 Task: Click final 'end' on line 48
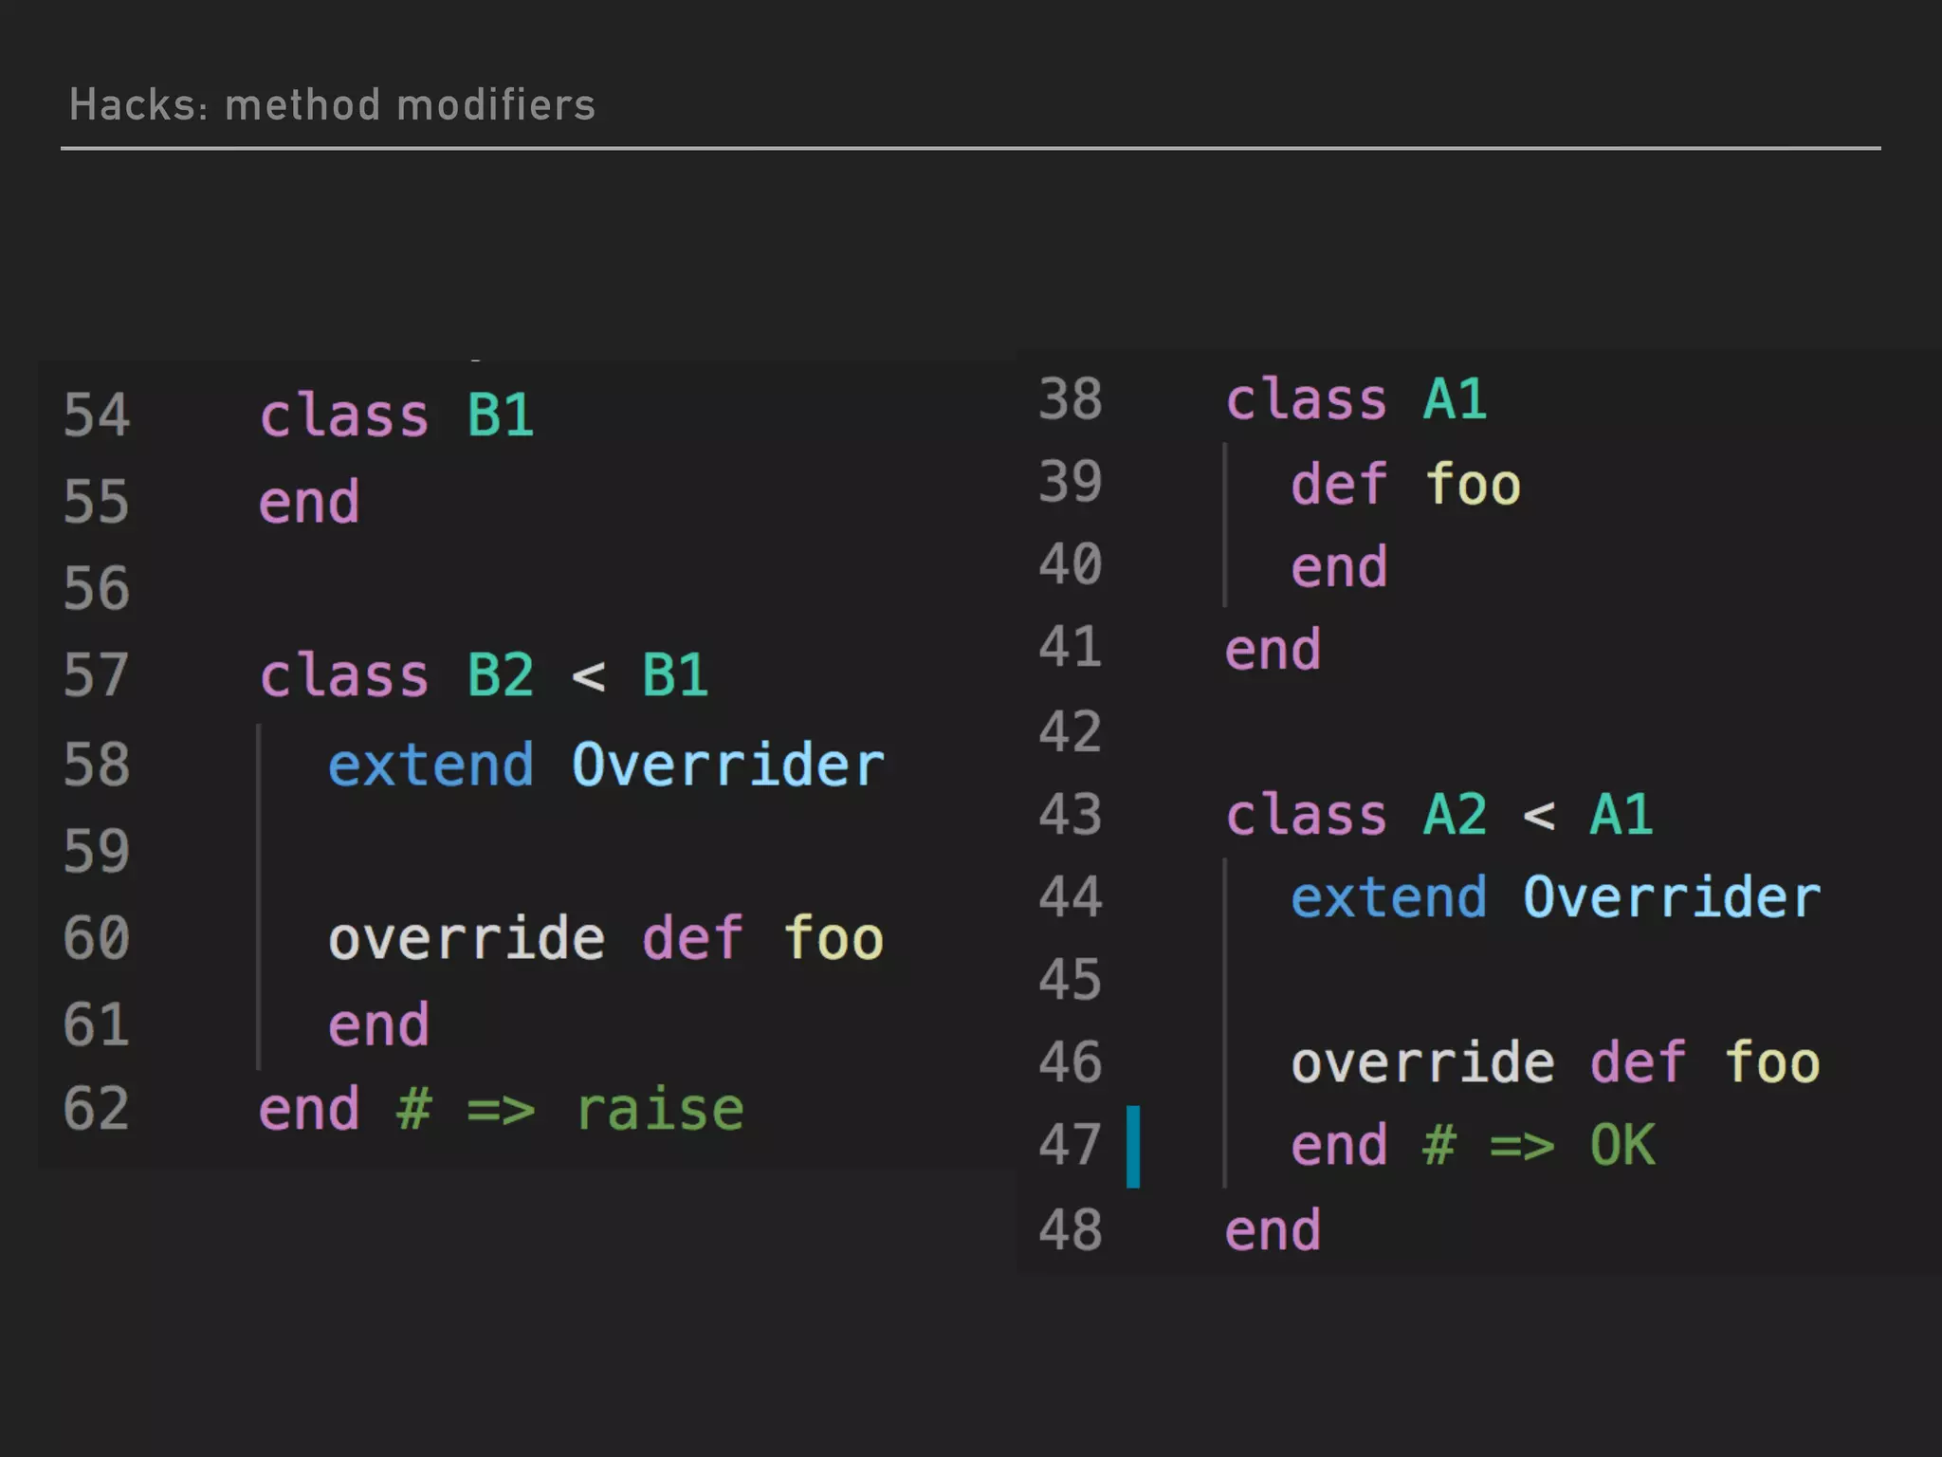point(1273,1230)
